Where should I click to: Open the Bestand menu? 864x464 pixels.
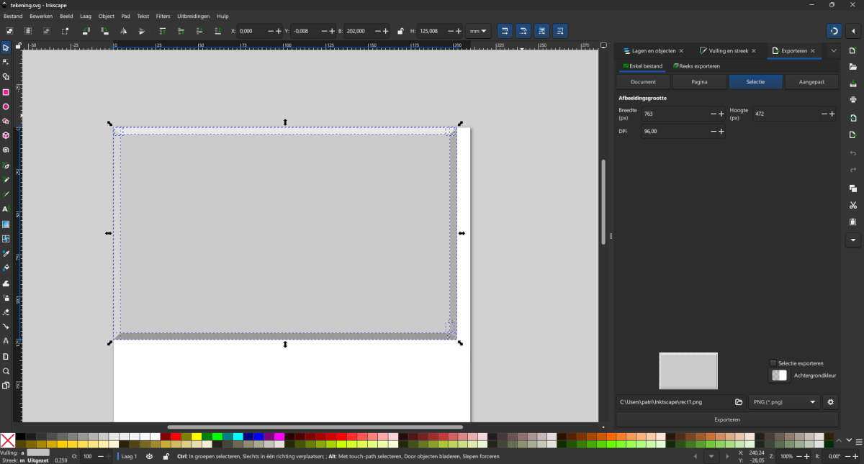tap(13, 16)
